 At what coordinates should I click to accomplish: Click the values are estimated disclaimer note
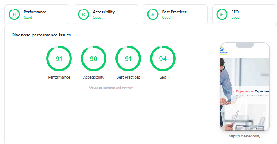(111, 88)
